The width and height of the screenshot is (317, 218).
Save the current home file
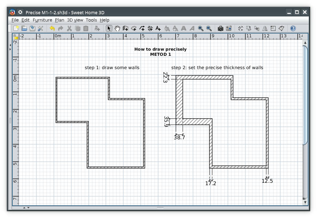coord(32,28)
